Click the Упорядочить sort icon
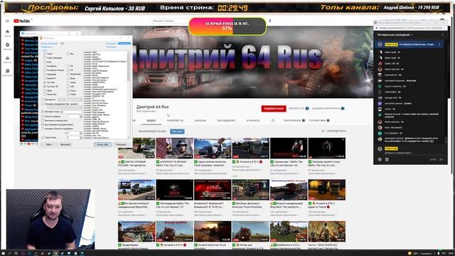 click(x=323, y=131)
